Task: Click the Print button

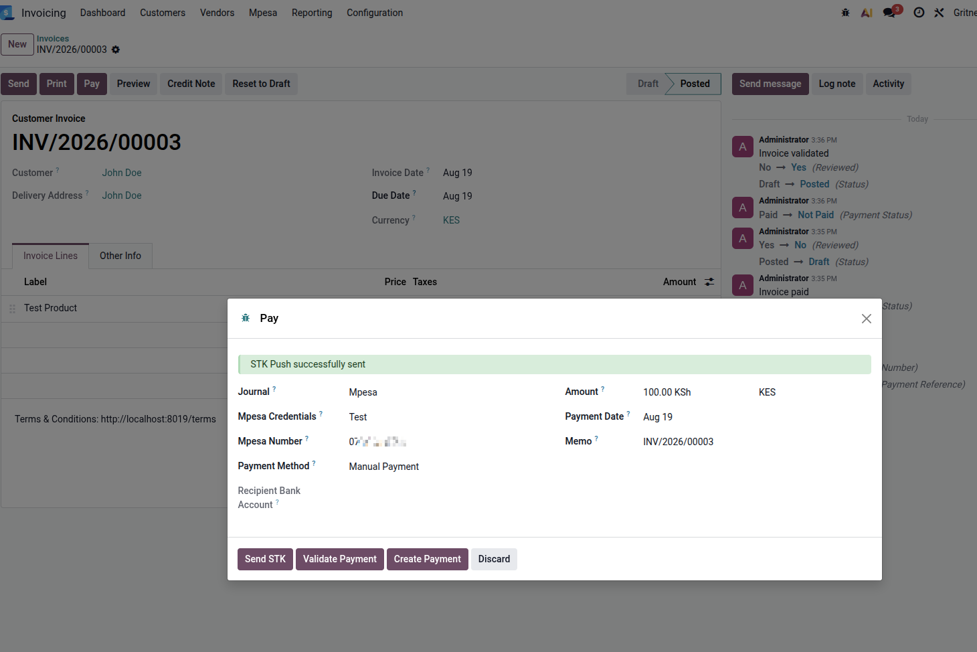Action: click(57, 84)
